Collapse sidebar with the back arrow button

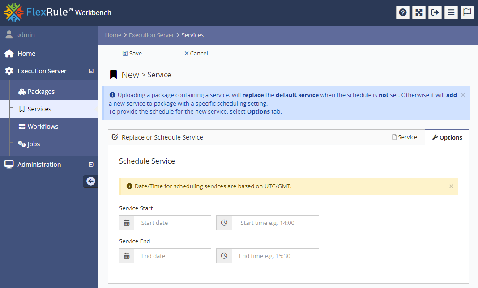tap(90, 181)
